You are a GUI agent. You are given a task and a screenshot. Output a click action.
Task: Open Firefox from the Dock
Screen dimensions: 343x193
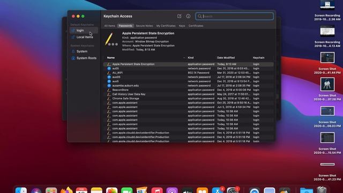pos(66,190)
